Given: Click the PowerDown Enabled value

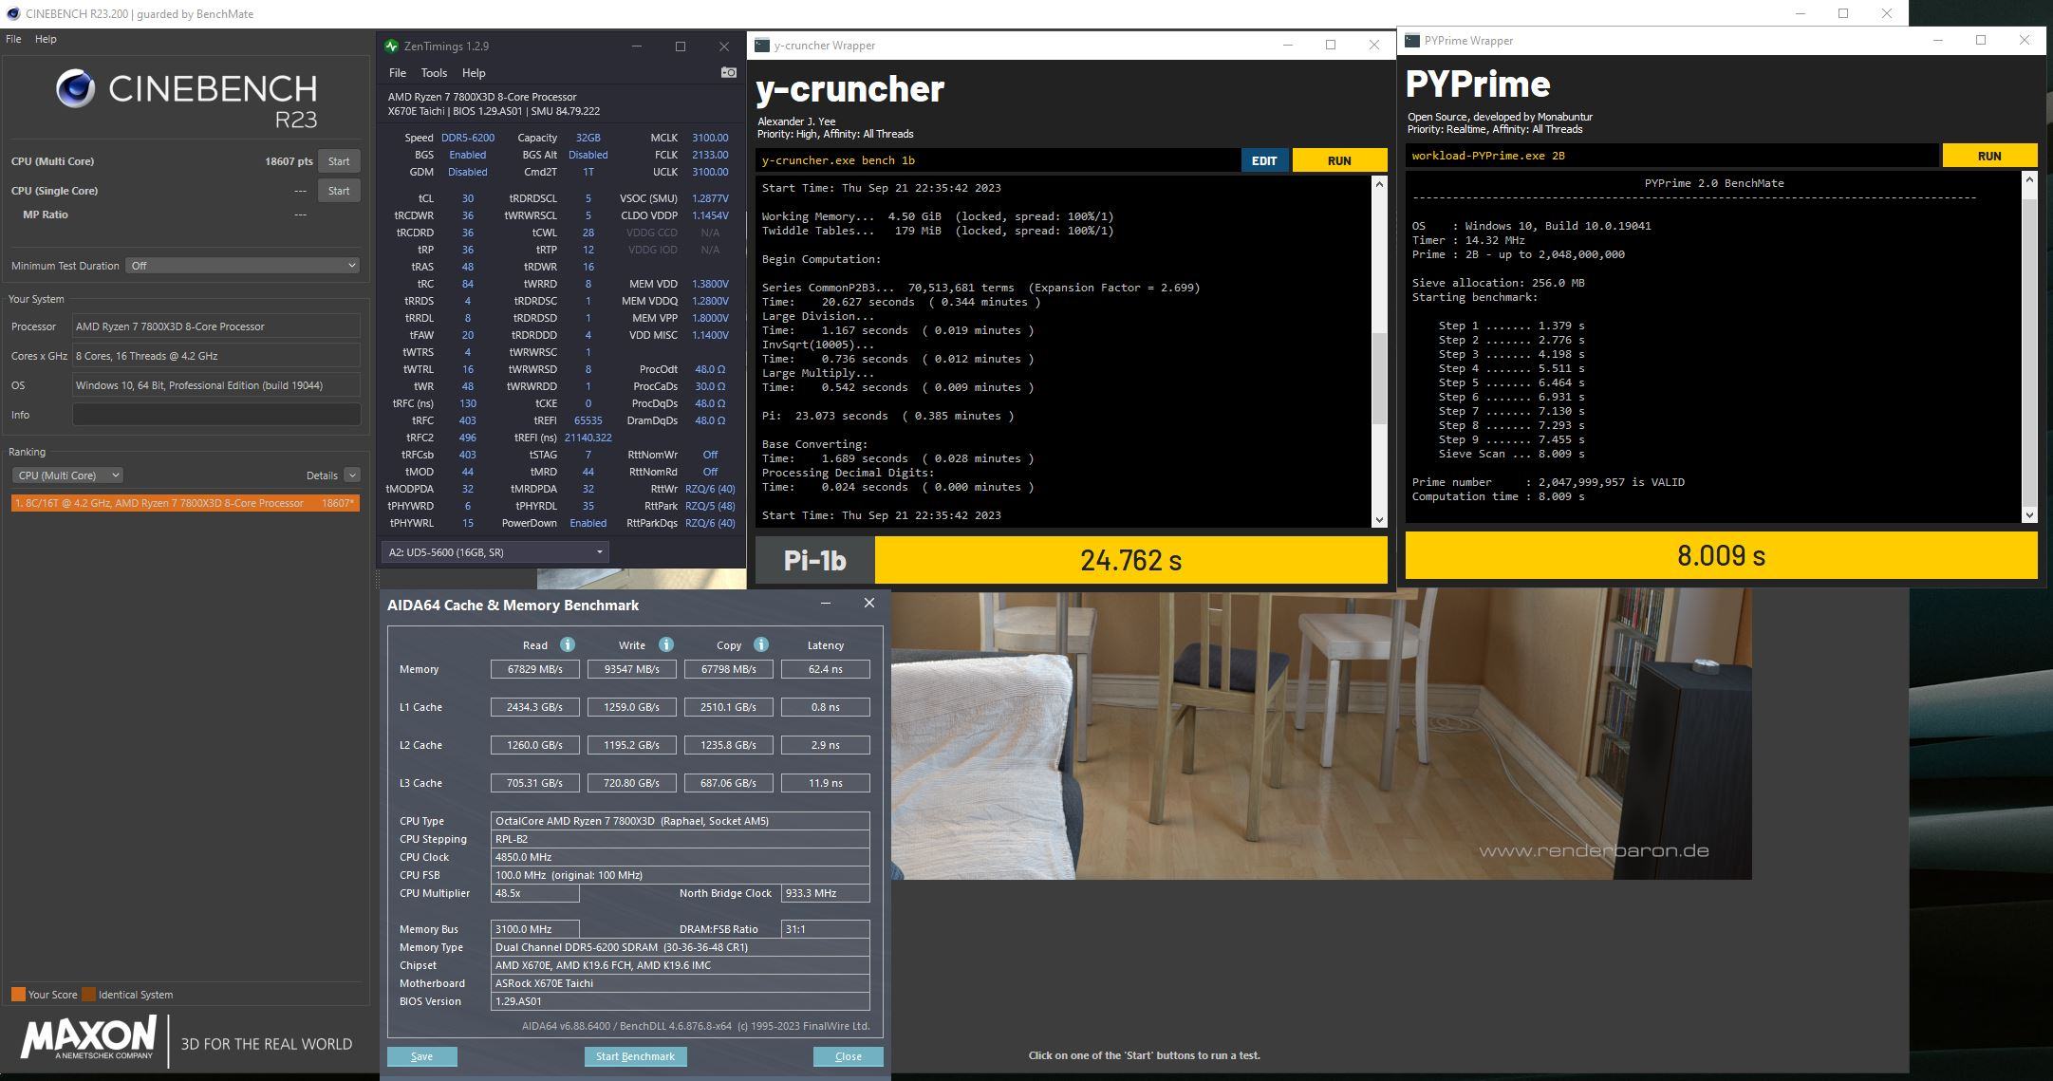Looking at the screenshot, I should (588, 523).
